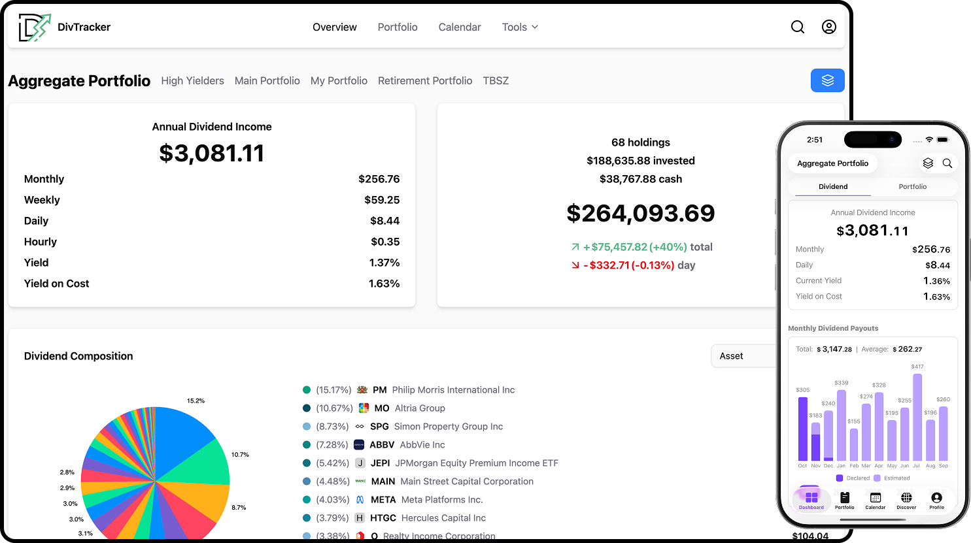Viewport: 971px width, 543px height.
Task: Switch to the Portfolio tab on phone
Action: pyautogui.click(x=912, y=187)
